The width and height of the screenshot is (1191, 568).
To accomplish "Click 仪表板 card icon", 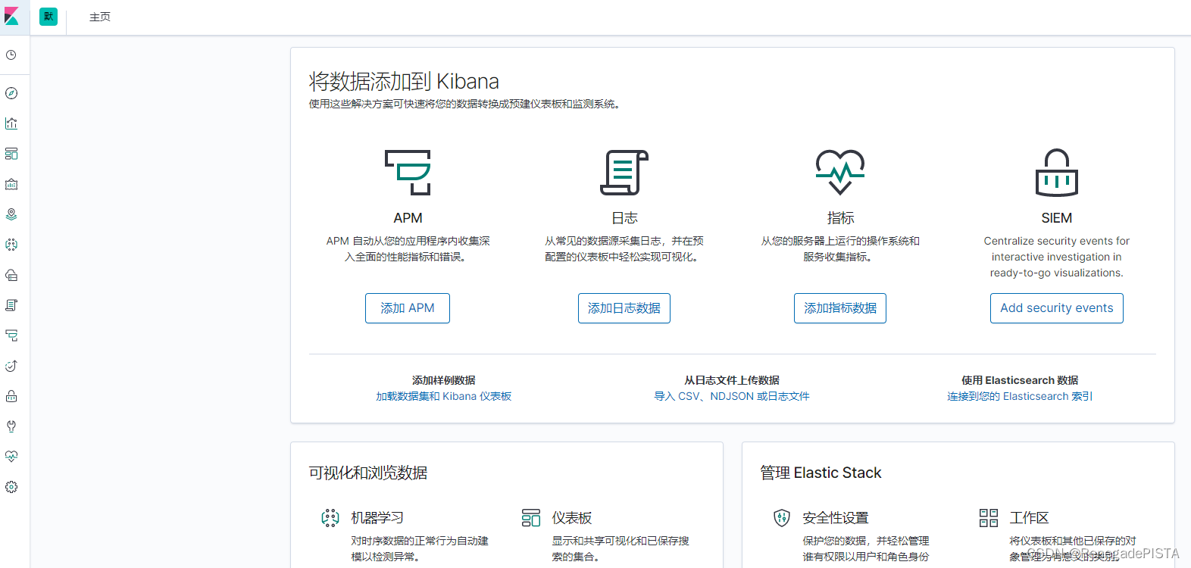I will pyautogui.click(x=531, y=518).
